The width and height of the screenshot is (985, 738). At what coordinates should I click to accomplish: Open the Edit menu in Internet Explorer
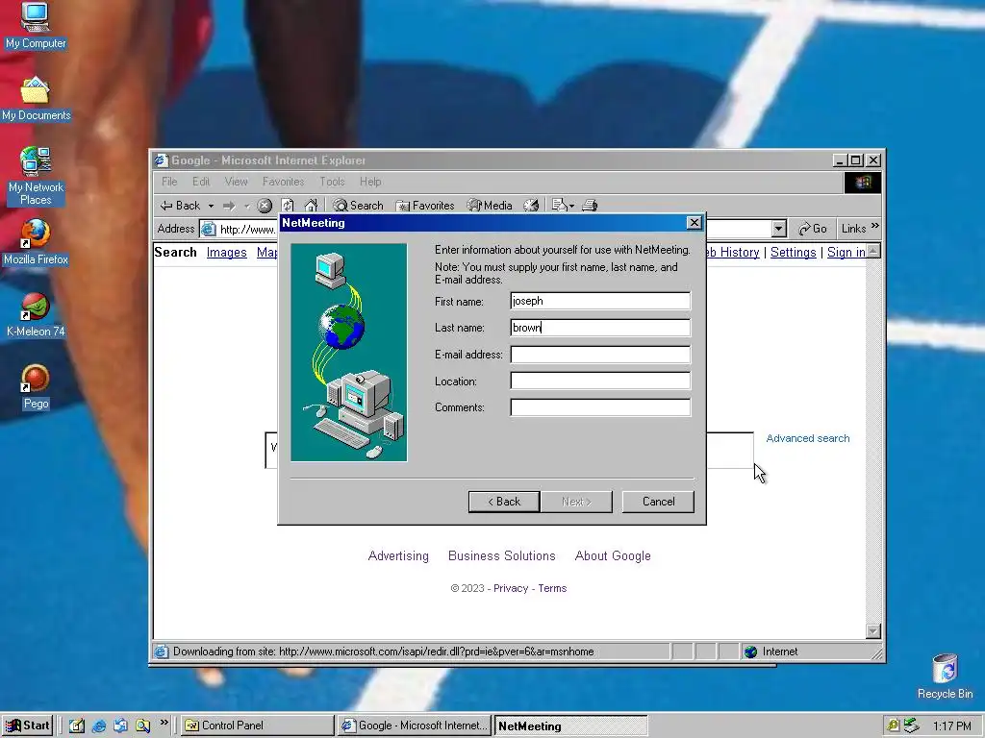pyautogui.click(x=201, y=182)
